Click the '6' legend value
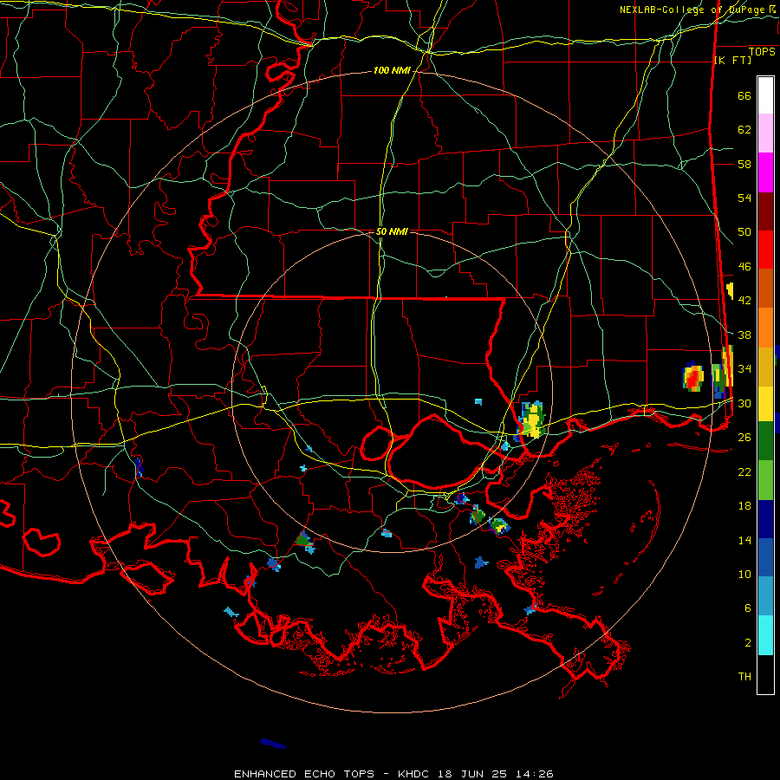 pos(748,608)
